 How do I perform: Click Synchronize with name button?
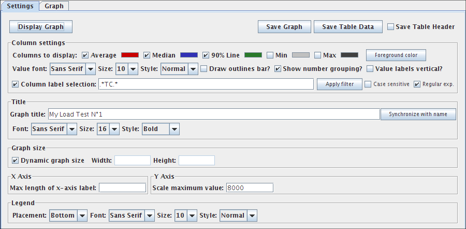coord(418,114)
